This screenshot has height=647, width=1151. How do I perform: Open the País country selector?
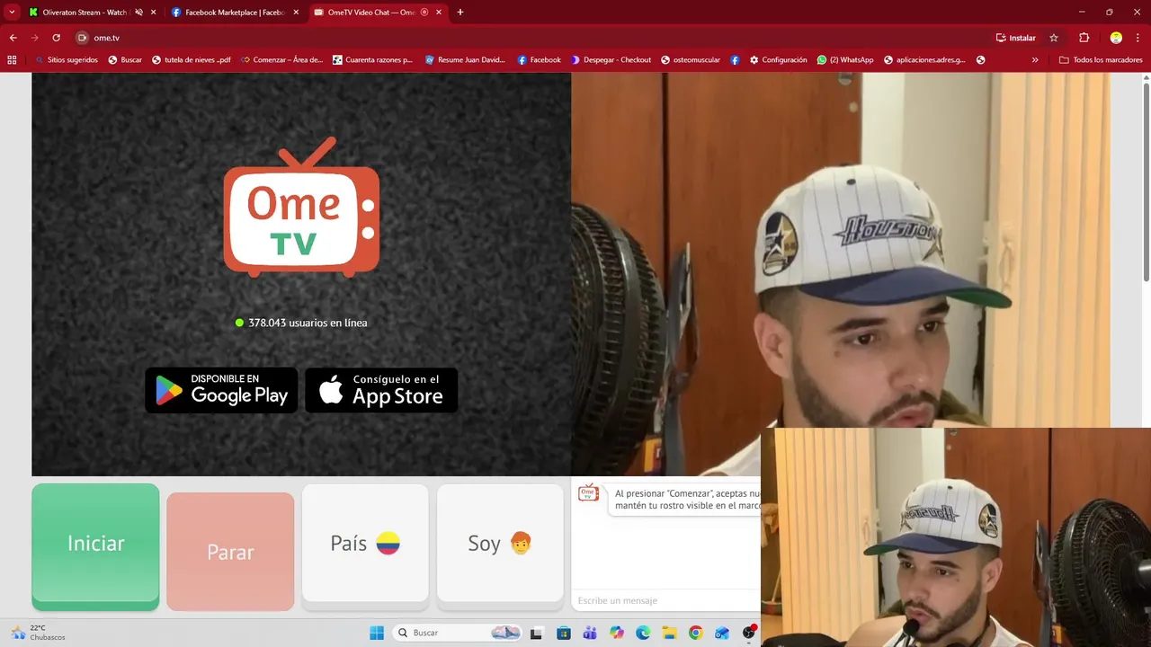[365, 544]
